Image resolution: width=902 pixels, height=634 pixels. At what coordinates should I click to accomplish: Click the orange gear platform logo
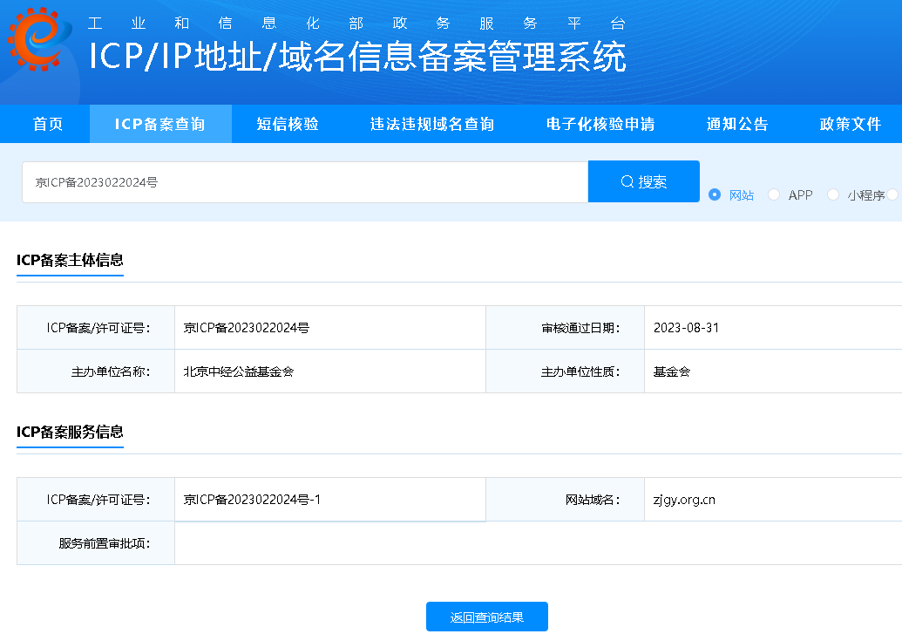[x=40, y=39]
